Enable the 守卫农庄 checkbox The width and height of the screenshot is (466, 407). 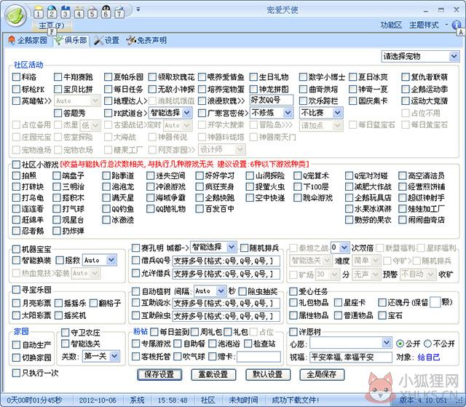(x=65, y=333)
